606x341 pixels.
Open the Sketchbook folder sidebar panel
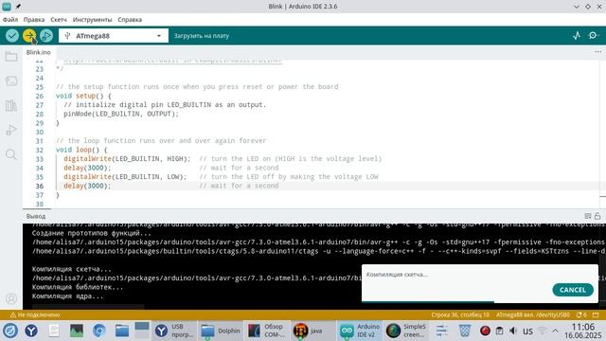(11, 57)
